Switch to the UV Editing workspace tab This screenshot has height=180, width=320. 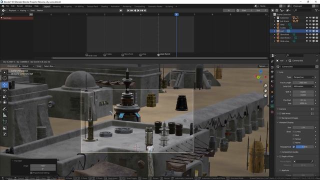pos(79,6)
